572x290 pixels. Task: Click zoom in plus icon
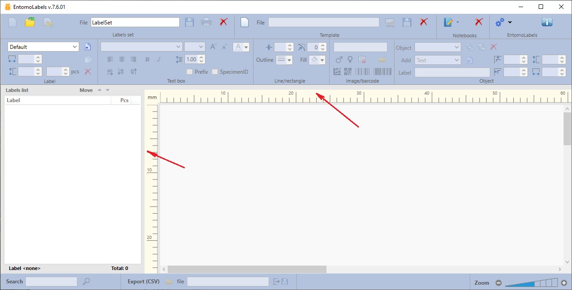[564, 282]
